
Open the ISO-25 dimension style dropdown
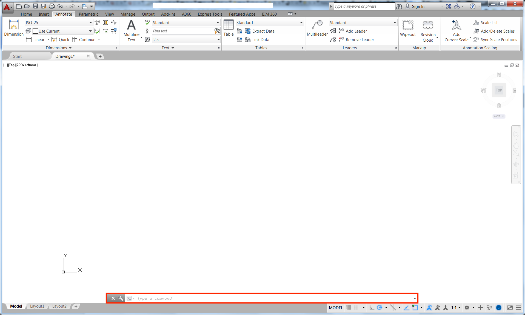tap(90, 23)
